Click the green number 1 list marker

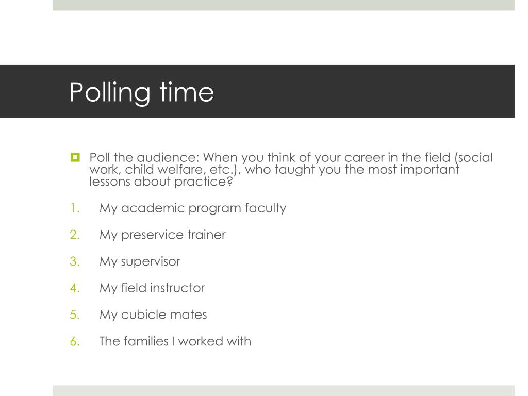pos(75,208)
